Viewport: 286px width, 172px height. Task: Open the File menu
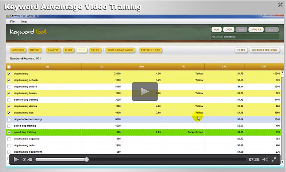[x=13, y=21]
